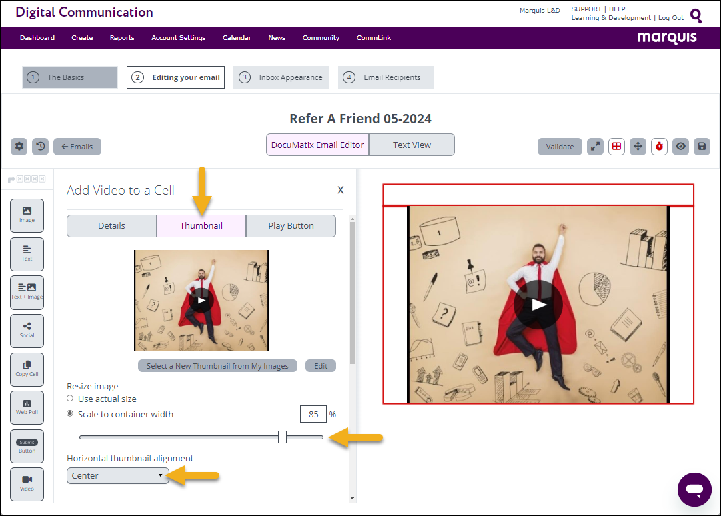Image resolution: width=721 pixels, height=516 pixels.
Task: Toggle the red grid layout icon
Action: tap(616, 147)
